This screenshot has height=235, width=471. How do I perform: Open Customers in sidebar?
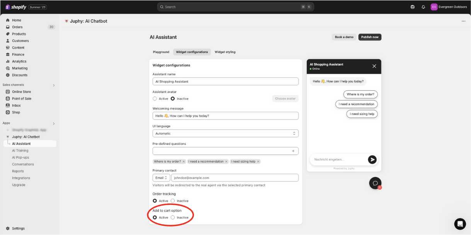click(x=20, y=41)
